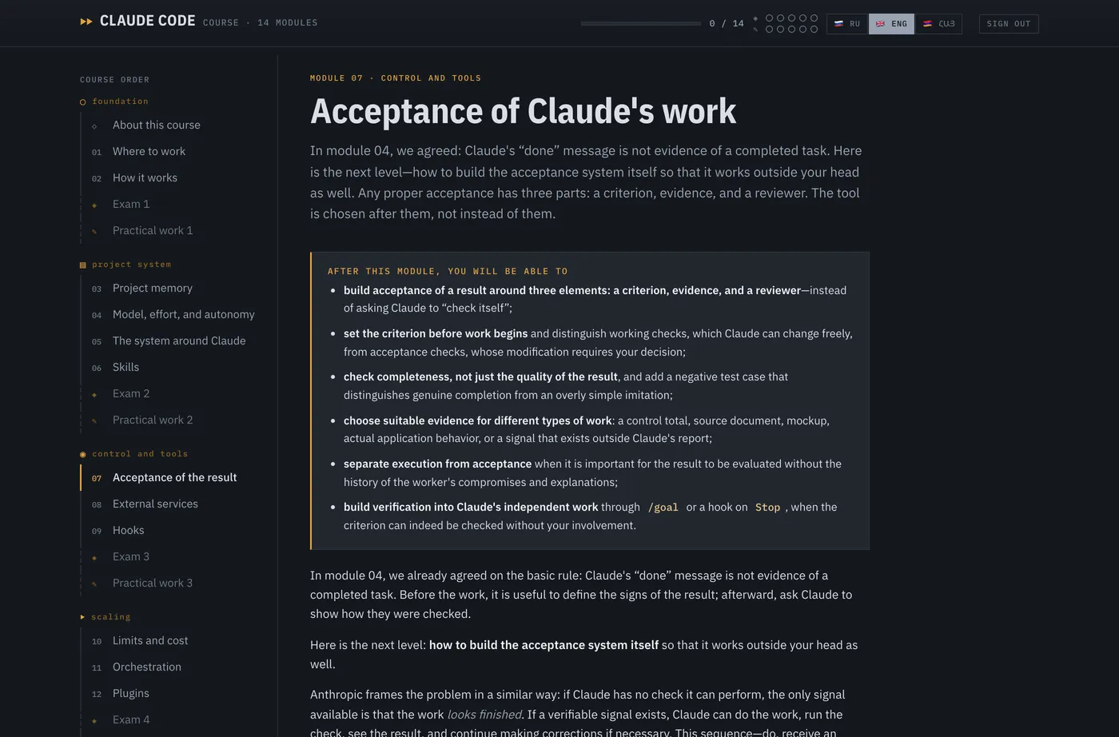
Task: Click the diamond icon beside Exam 2
Action: coord(94,395)
